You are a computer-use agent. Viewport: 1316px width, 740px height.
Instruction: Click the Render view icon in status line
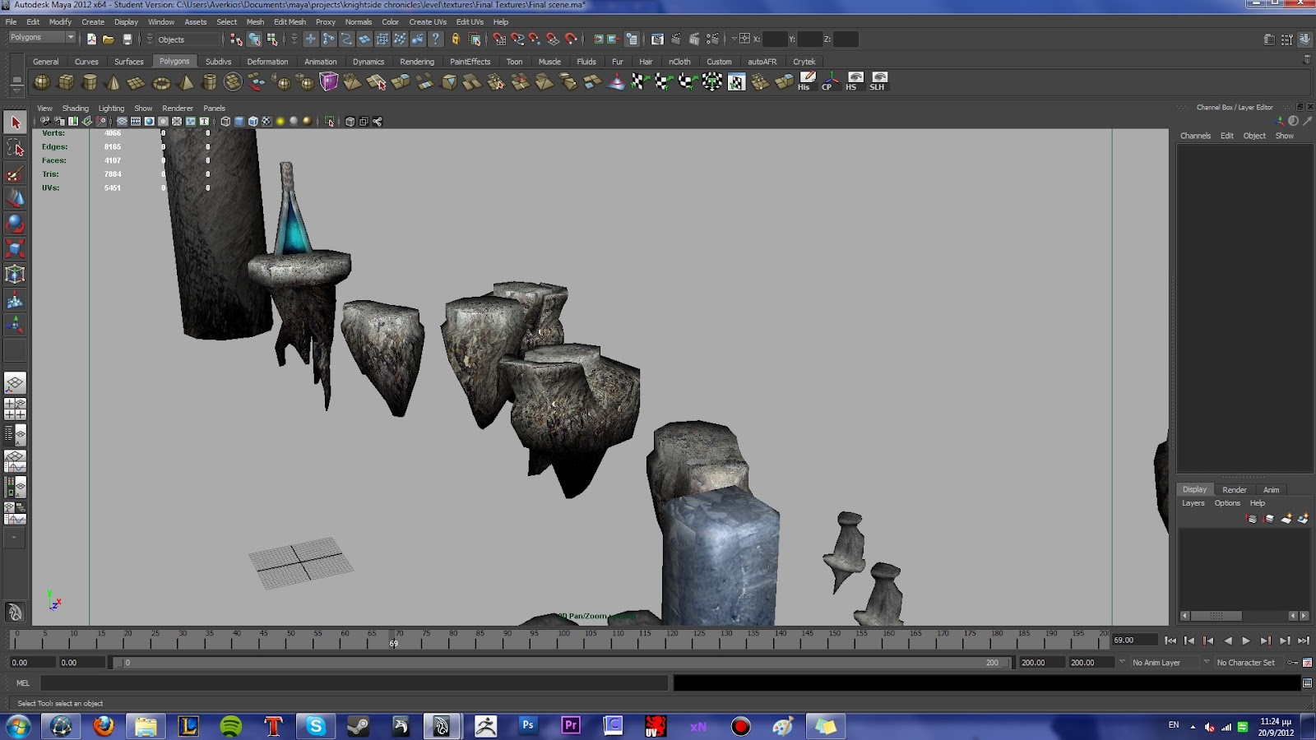(658, 39)
